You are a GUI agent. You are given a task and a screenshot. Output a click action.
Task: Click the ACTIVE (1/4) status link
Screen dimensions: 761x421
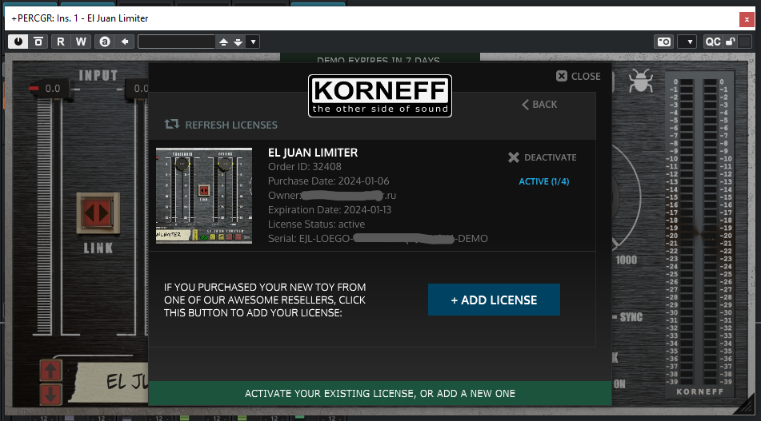[544, 181]
